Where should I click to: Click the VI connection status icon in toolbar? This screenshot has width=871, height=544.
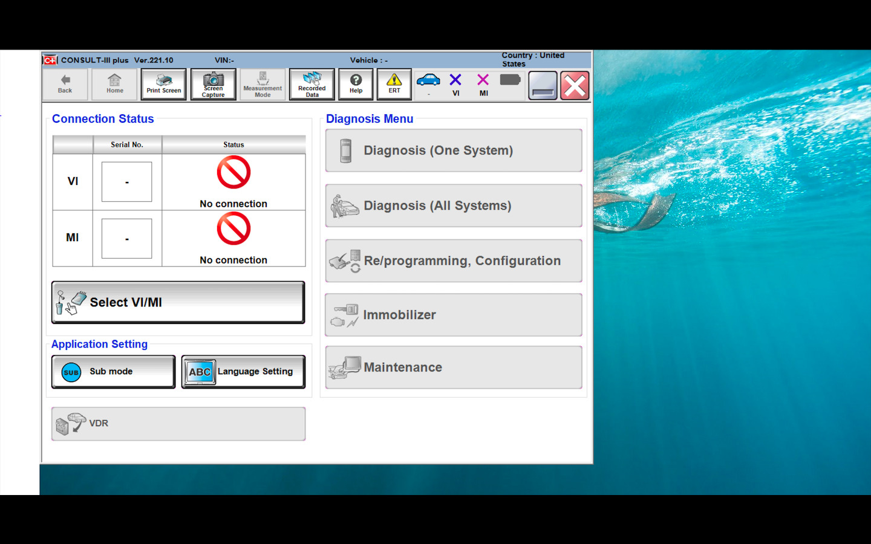[x=455, y=80]
